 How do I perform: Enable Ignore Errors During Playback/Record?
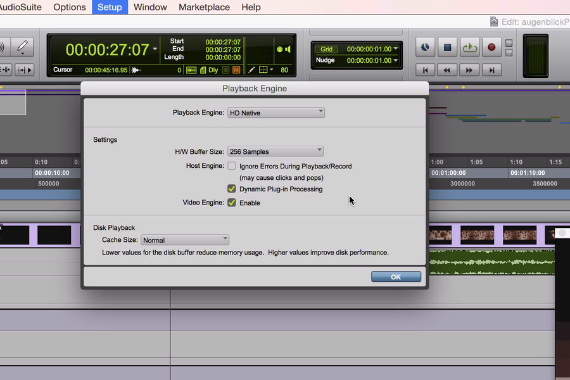pyautogui.click(x=232, y=166)
